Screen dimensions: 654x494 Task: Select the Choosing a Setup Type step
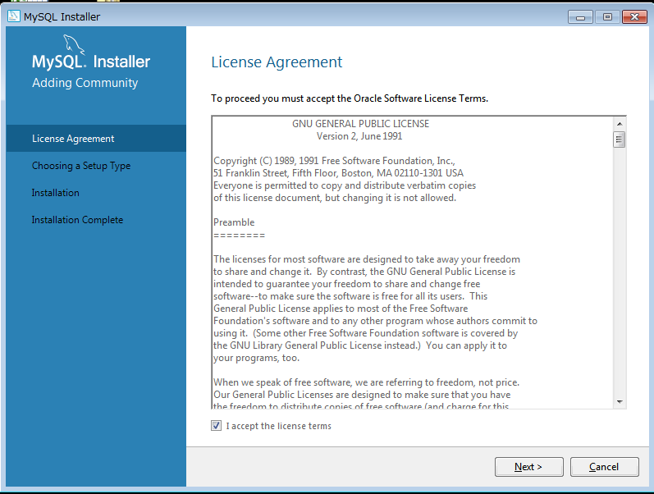tap(81, 166)
